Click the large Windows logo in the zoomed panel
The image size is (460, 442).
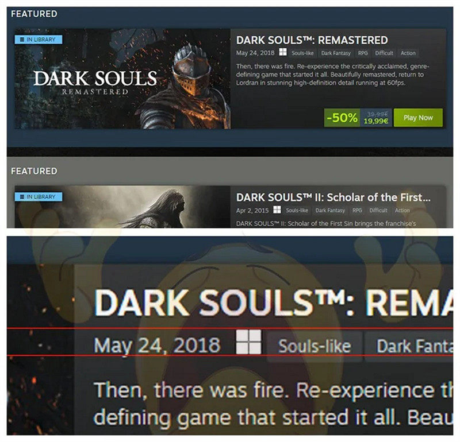click(x=248, y=342)
